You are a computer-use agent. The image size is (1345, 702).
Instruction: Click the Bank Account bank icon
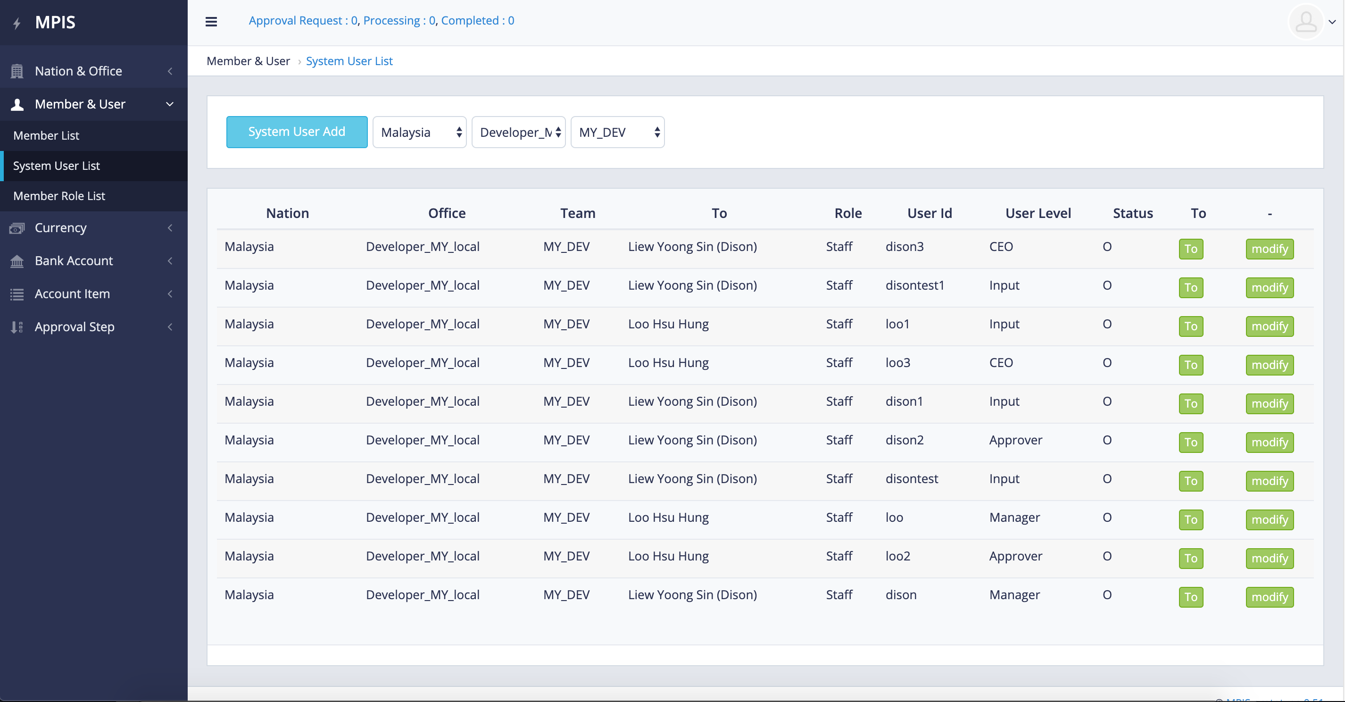pyautogui.click(x=17, y=260)
